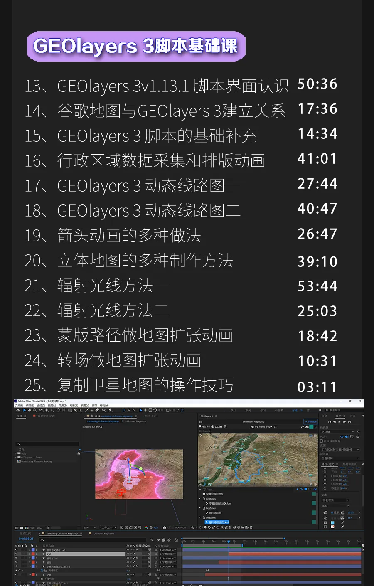Toggle include video eye in Preview panel
This screenshot has height=586, width=374.
pyautogui.click(x=342, y=437)
